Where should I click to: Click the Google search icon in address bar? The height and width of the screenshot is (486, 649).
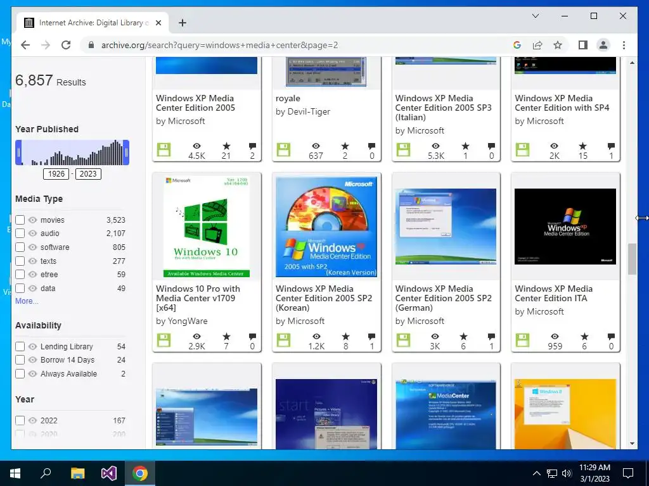tap(517, 45)
